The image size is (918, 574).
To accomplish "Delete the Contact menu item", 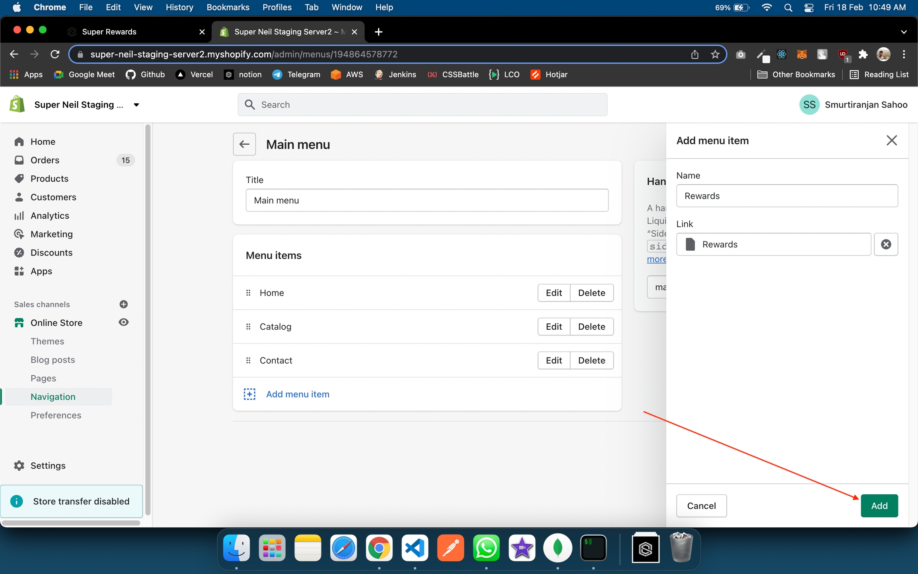I will (591, 360).
